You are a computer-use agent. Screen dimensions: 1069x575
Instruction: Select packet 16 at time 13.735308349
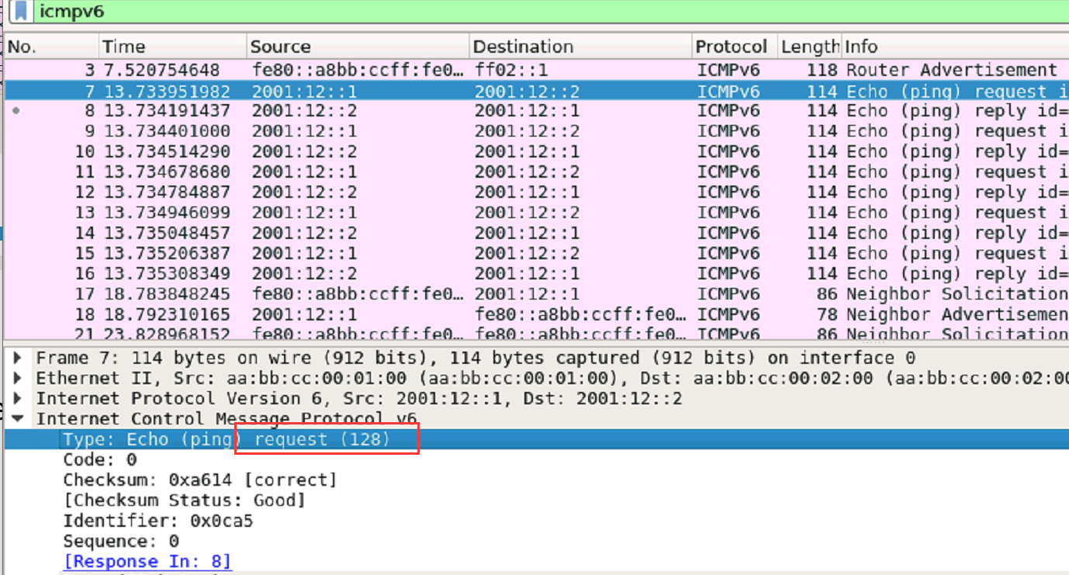click(x=537, y=273)
